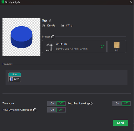Open the A1-Mini printer selector

74,46
